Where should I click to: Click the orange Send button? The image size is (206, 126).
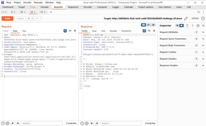[7, 18]
